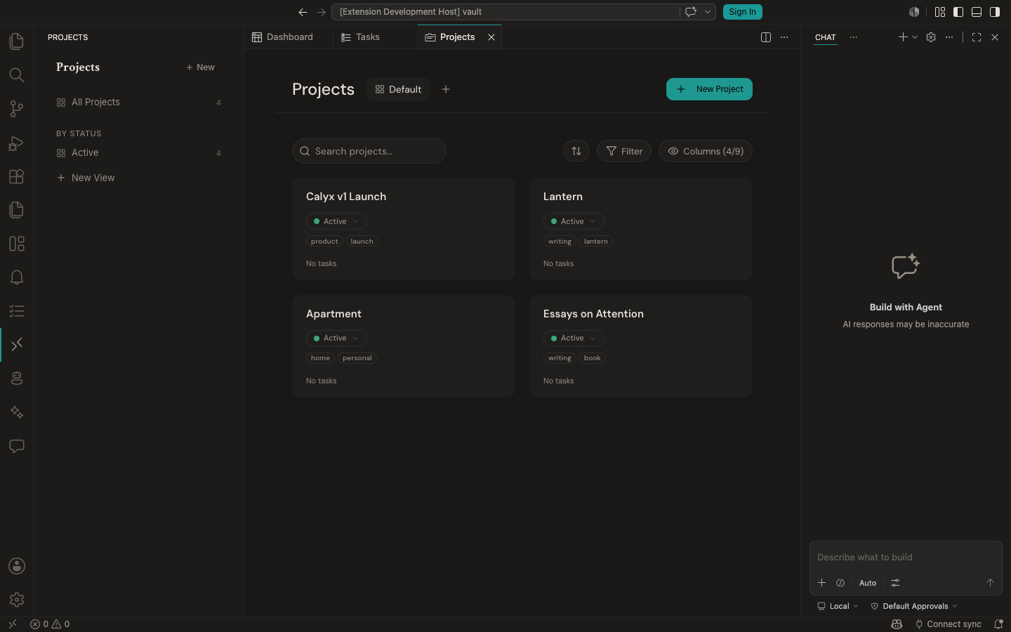The image size is (1011, 632).
Task: Focus the Search projects field
Action: click(x=369, y=151)
